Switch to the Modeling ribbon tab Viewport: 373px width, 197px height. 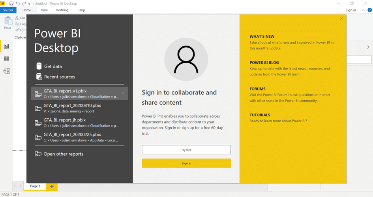[62, 10]
